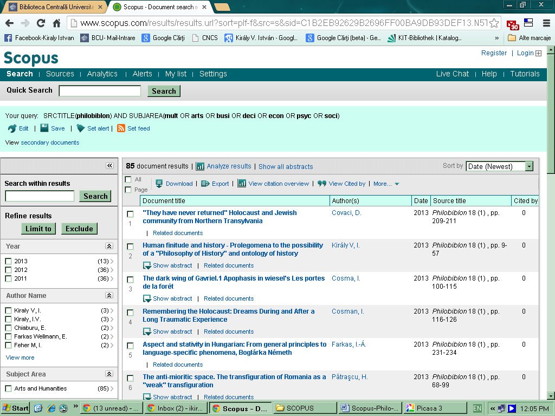The width and height of the screenshot is (555, 416).
Task: Show more bookmarks with the chevron
Action: [497, 38]
